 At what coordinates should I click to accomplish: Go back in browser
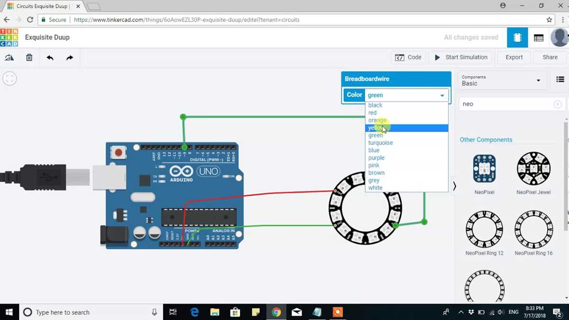click(7, 20)
